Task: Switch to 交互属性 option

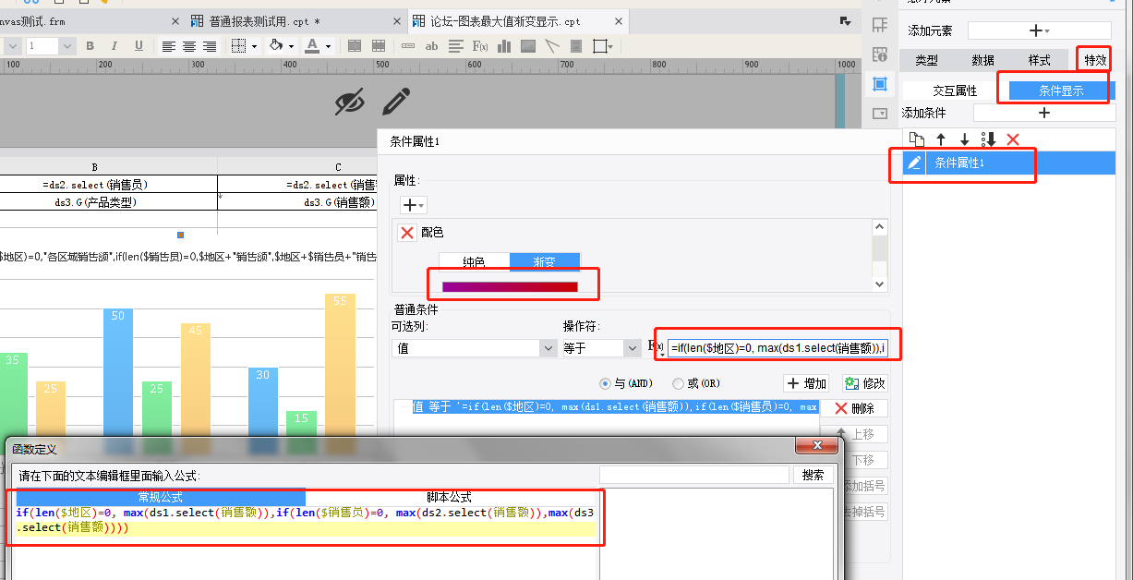Action: (955, 91)
